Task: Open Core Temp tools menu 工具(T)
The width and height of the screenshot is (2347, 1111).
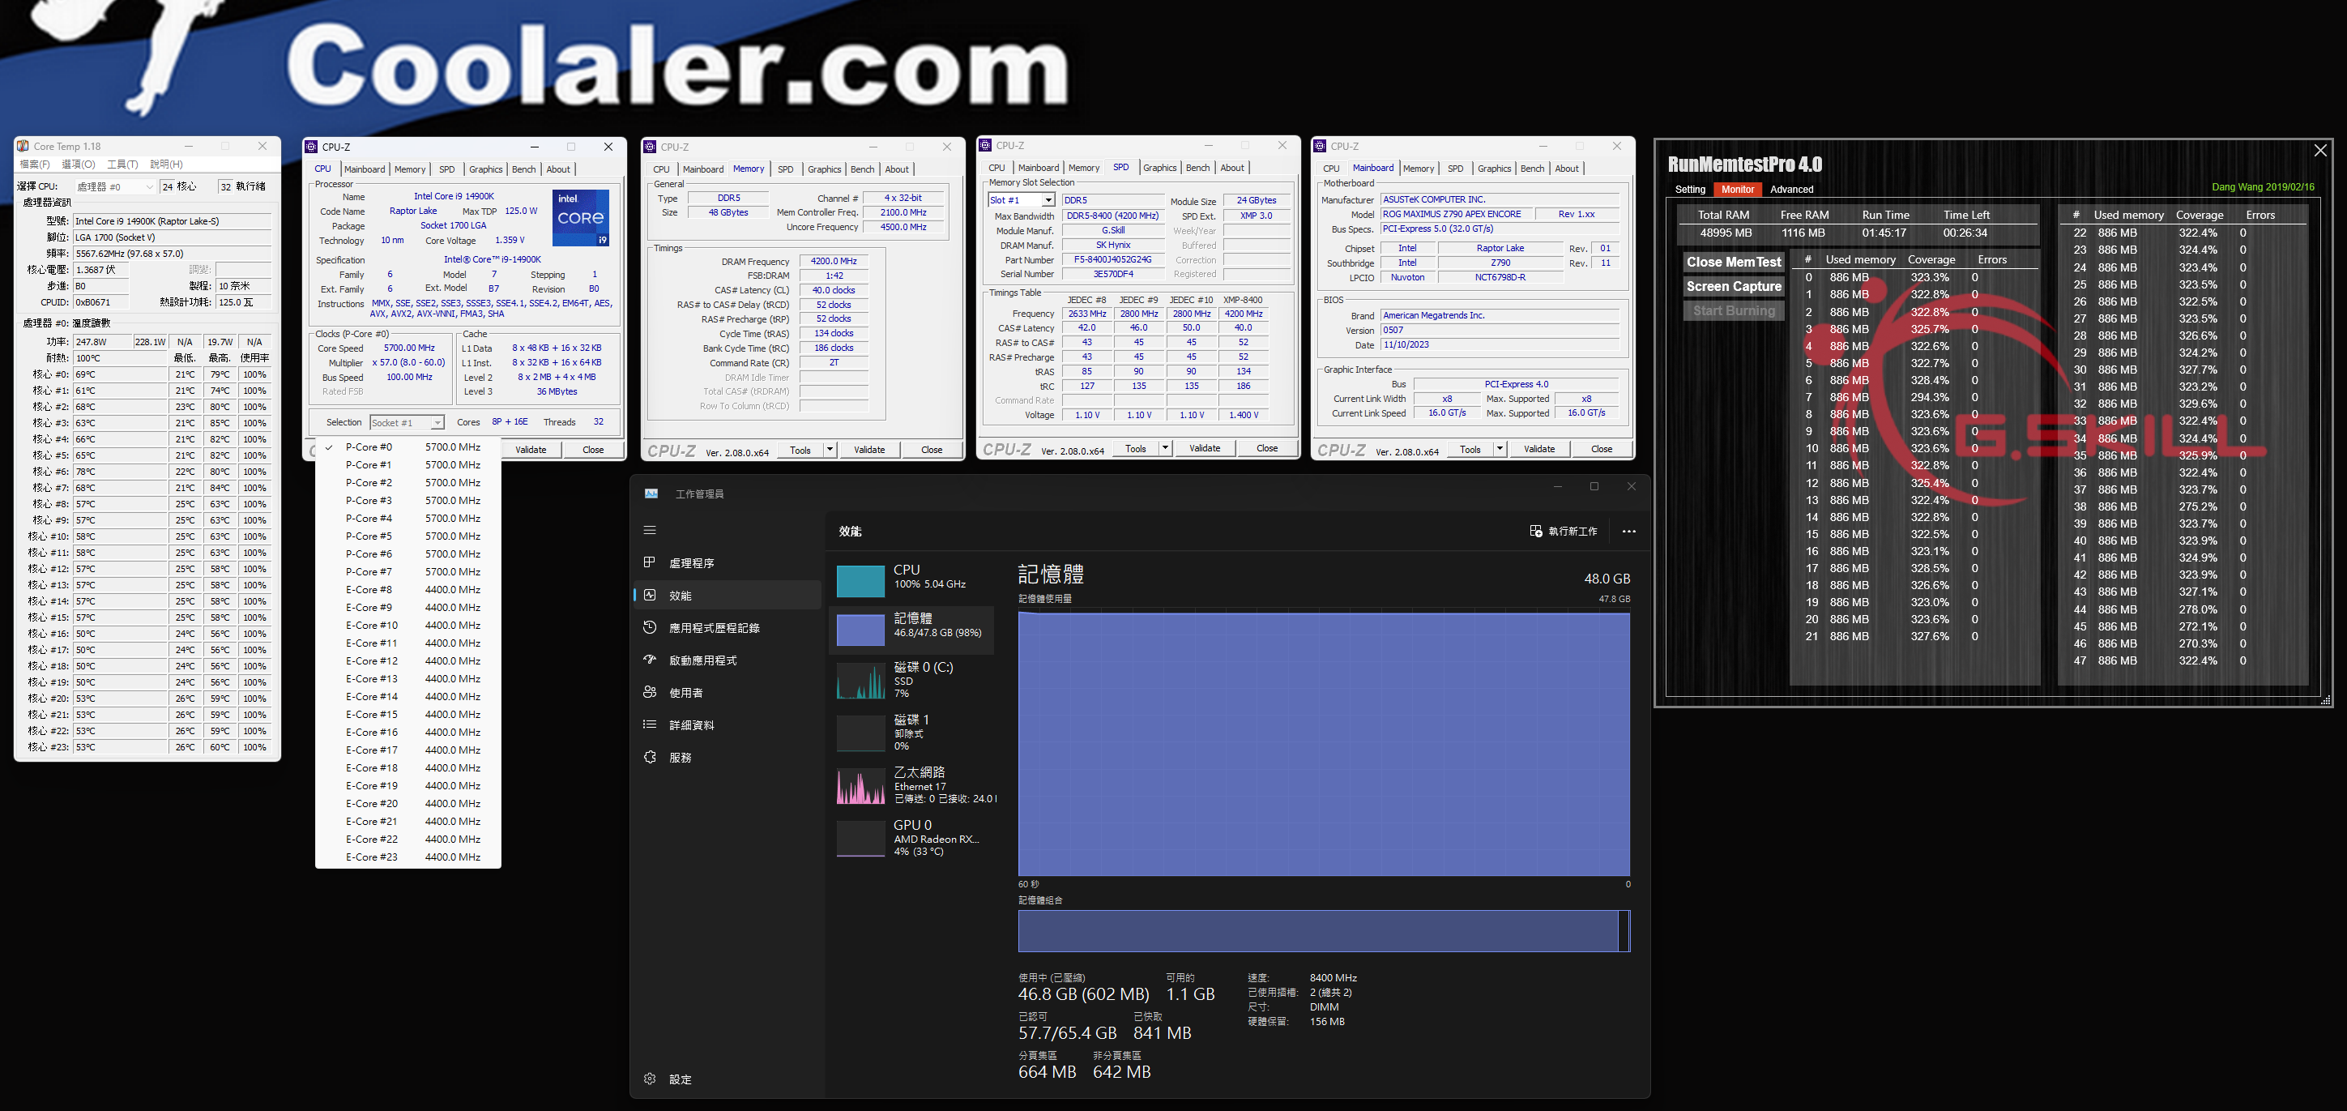Action: click(122, 165)
